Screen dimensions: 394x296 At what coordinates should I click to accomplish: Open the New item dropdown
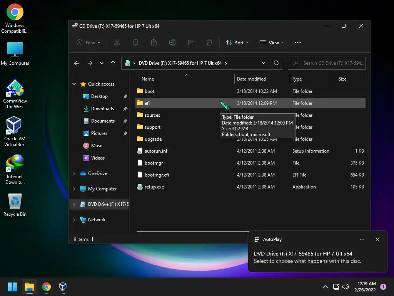click(88, 42)
